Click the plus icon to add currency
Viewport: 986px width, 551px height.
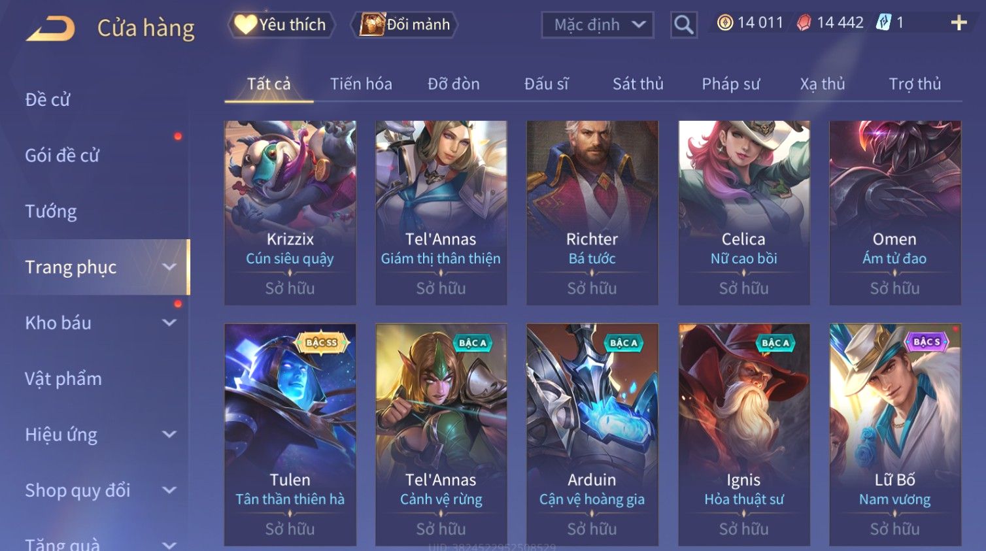[x=959, y=23]
